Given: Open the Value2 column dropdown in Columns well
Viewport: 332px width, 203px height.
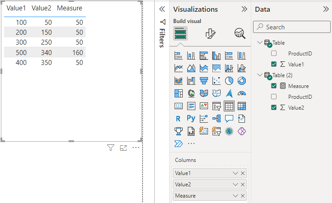Looking at the screenshot, I should tap(235, 185).
